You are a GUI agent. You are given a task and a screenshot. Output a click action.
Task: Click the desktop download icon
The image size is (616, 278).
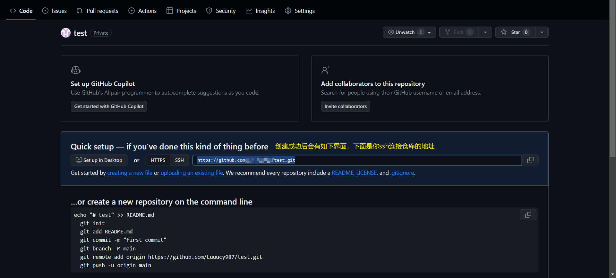tap(79, 160)
